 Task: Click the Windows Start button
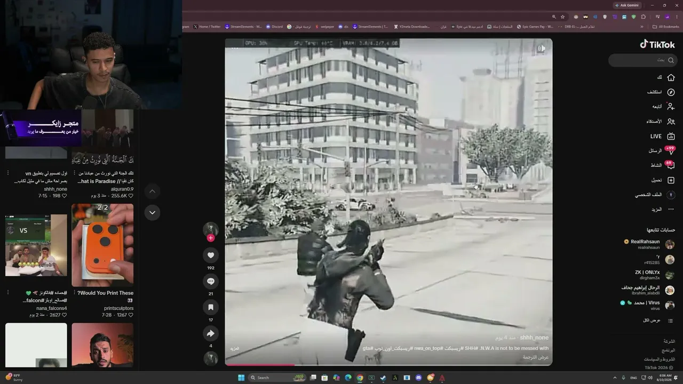241,378
